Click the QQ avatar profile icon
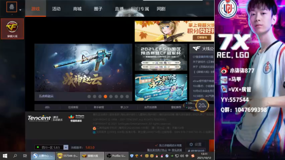 pyautogui.click(x=12, y=7)
